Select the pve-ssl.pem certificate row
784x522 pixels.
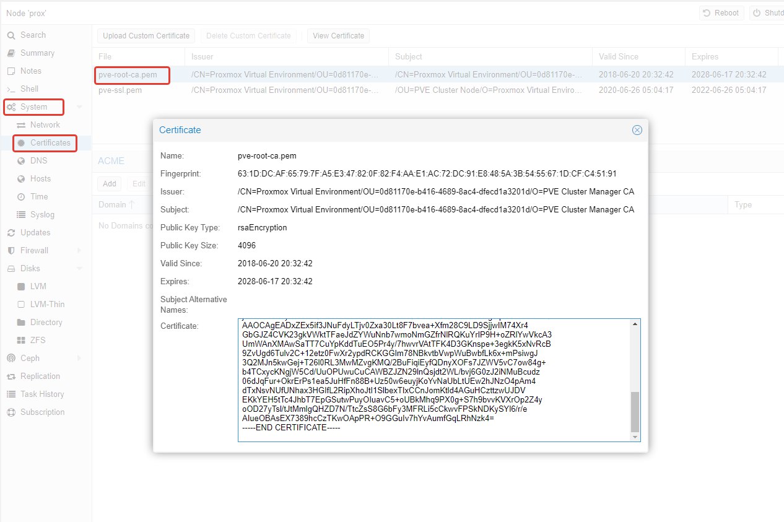click(x=438, y=90)
